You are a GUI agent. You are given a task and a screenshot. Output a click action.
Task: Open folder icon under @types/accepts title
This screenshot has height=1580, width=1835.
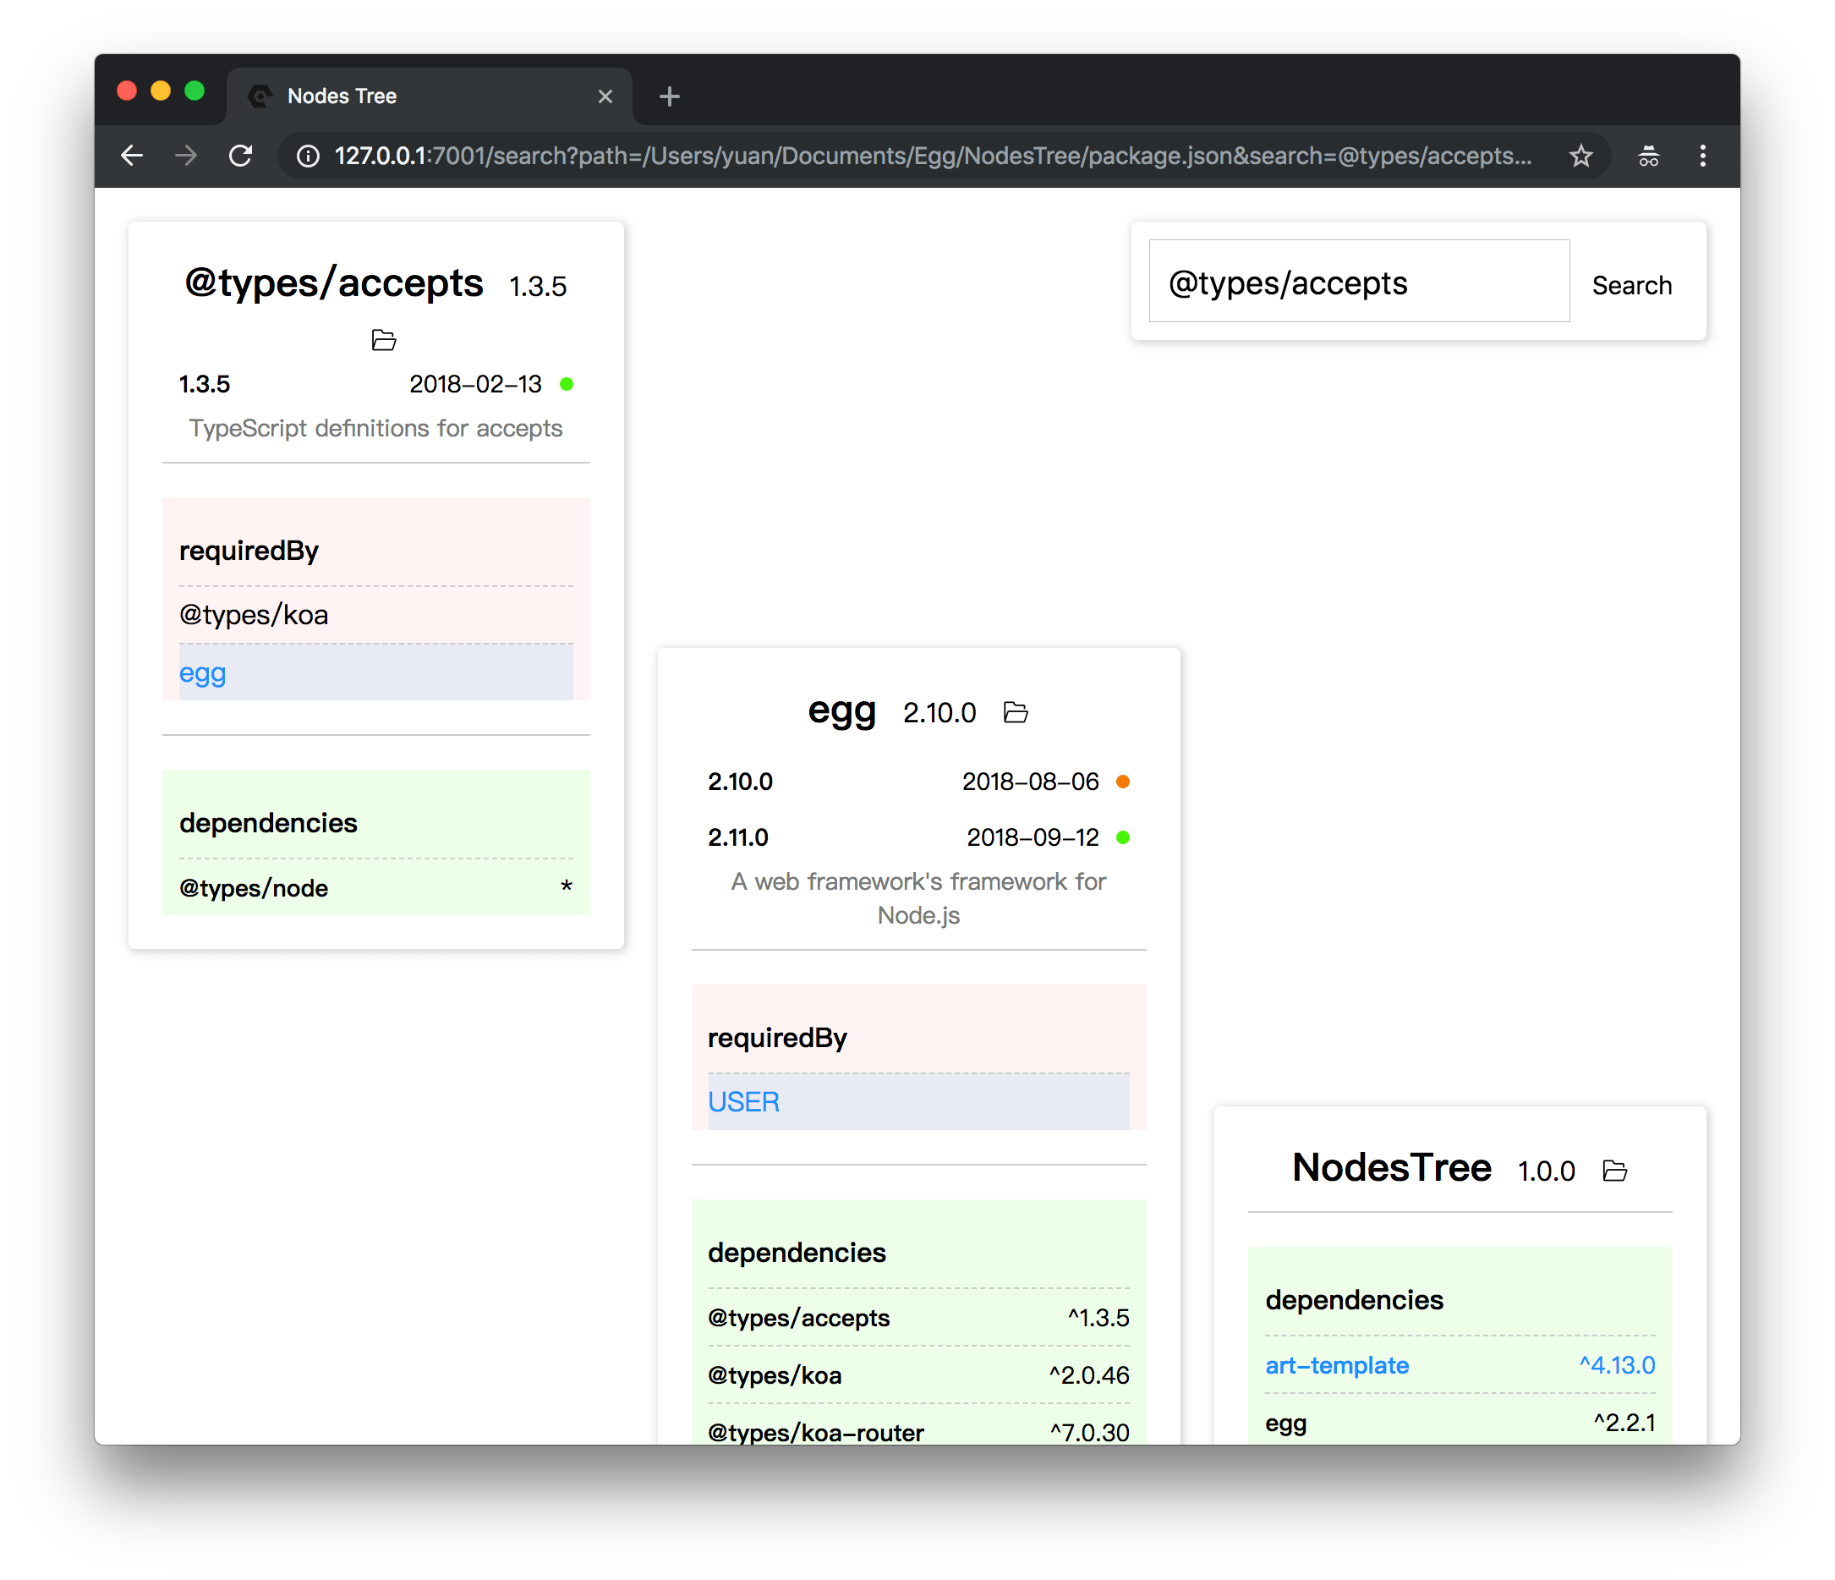click(x=383, y=340)
